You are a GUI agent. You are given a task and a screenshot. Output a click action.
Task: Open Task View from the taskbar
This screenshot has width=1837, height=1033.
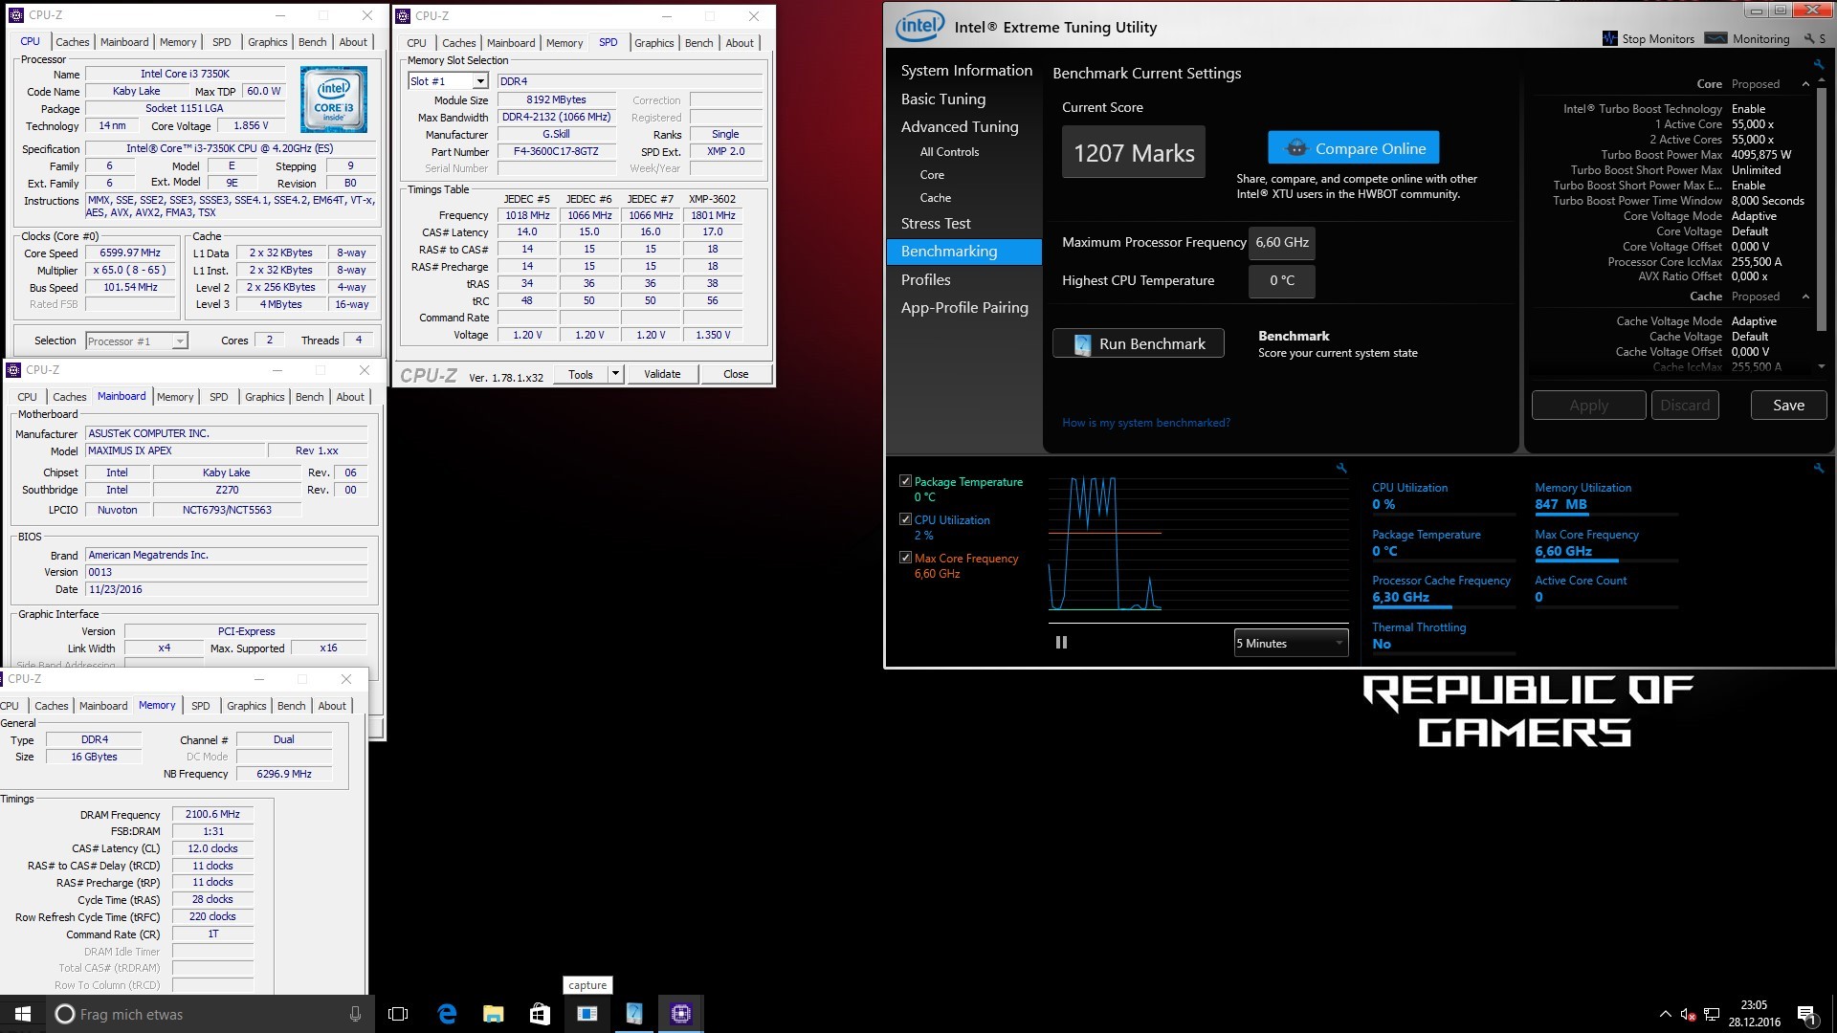point(398,1014)
